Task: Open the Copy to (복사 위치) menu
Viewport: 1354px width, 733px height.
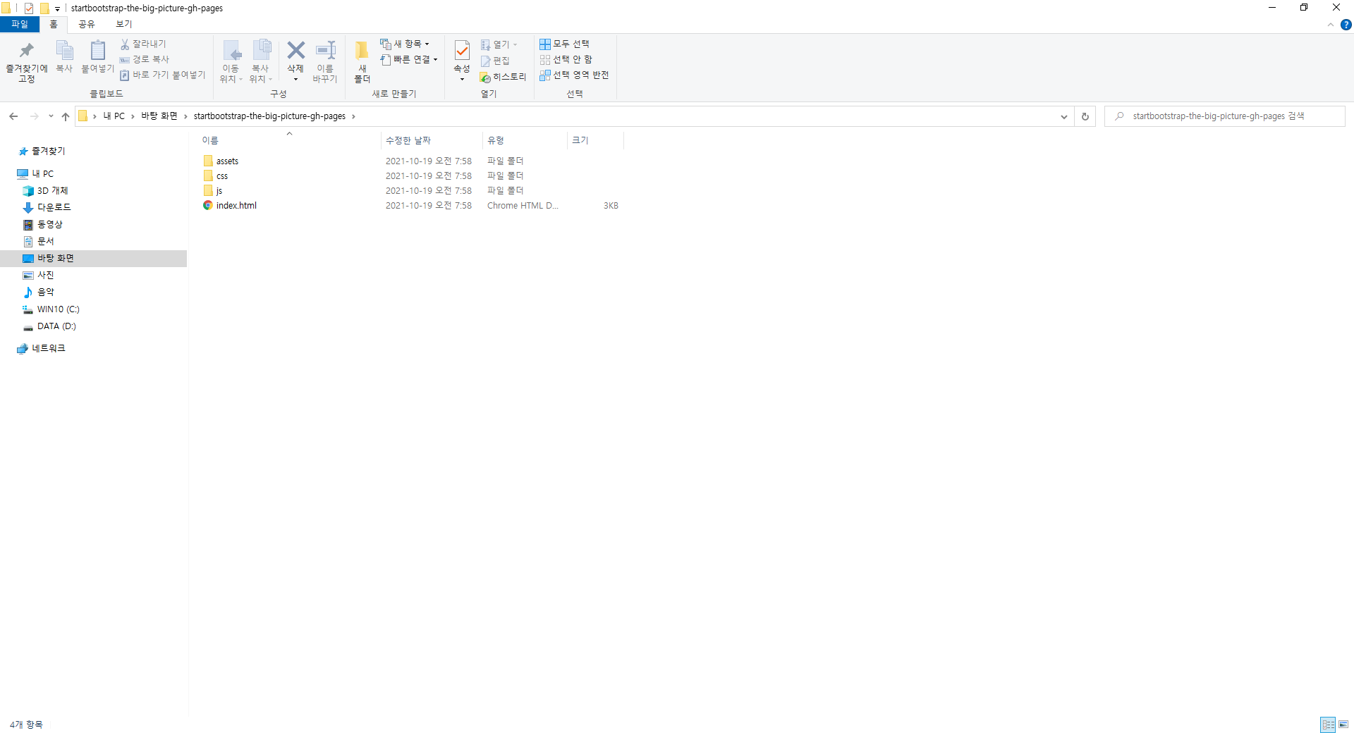Action: coord(261,62)
